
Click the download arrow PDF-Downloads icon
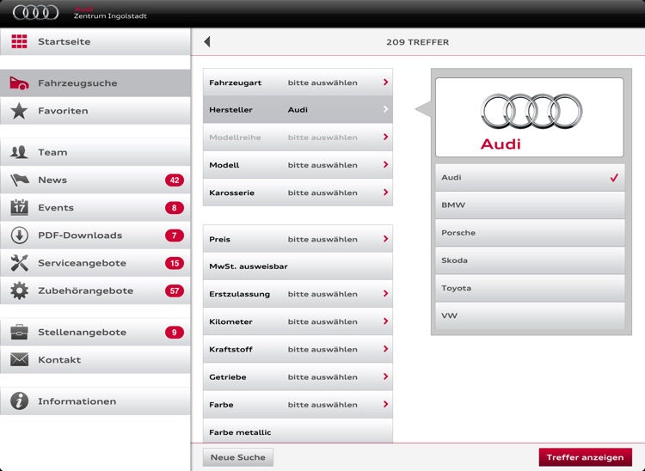tap(19, 235)
